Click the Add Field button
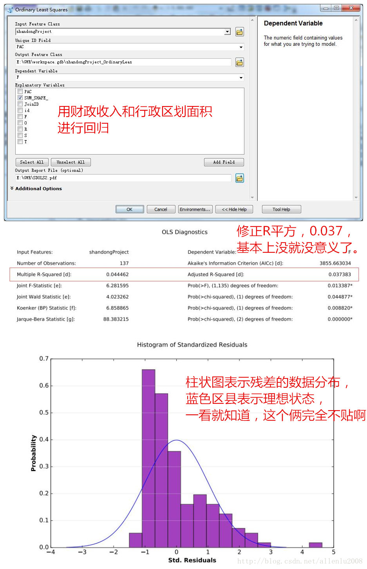Image resolution: width=367 pixels, height=569 pixels. coord(224,162)
